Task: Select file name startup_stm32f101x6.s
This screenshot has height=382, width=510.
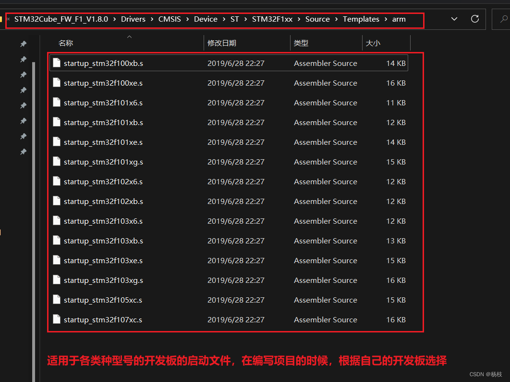Action: (103, 102)
